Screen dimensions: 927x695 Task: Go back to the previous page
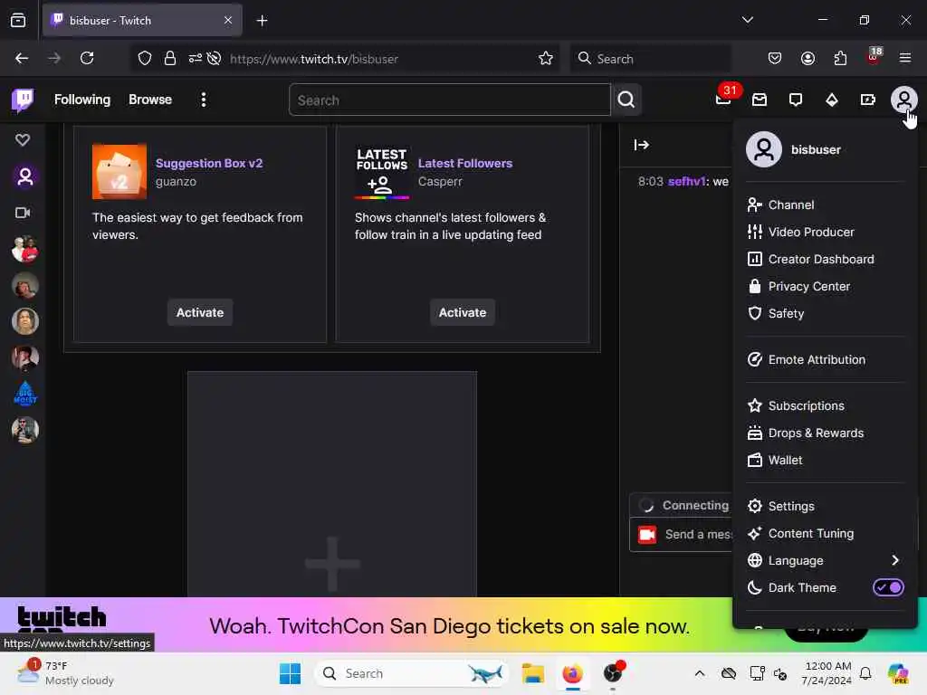pyautogui.click(x=22, y=58)
